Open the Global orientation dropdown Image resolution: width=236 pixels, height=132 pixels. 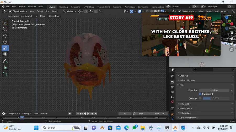click(70, 11)
